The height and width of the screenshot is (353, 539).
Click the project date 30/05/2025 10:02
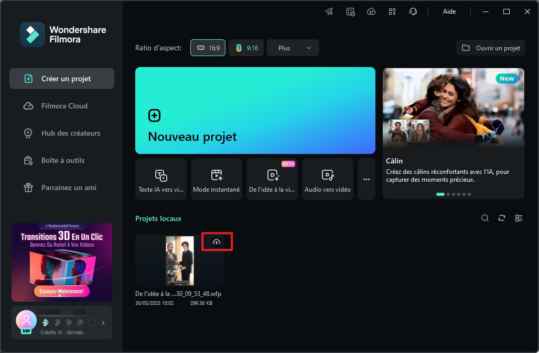(x=154, y=303)
